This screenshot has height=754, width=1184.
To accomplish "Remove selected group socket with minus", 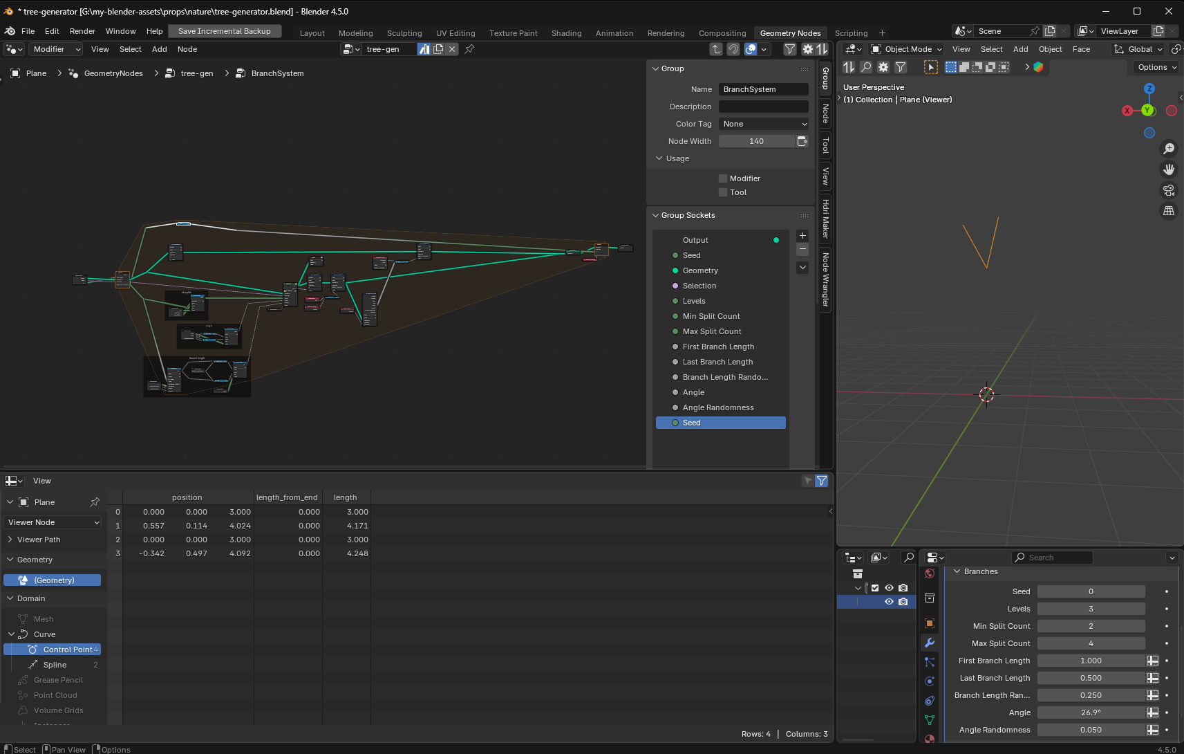I will point(802,249).
